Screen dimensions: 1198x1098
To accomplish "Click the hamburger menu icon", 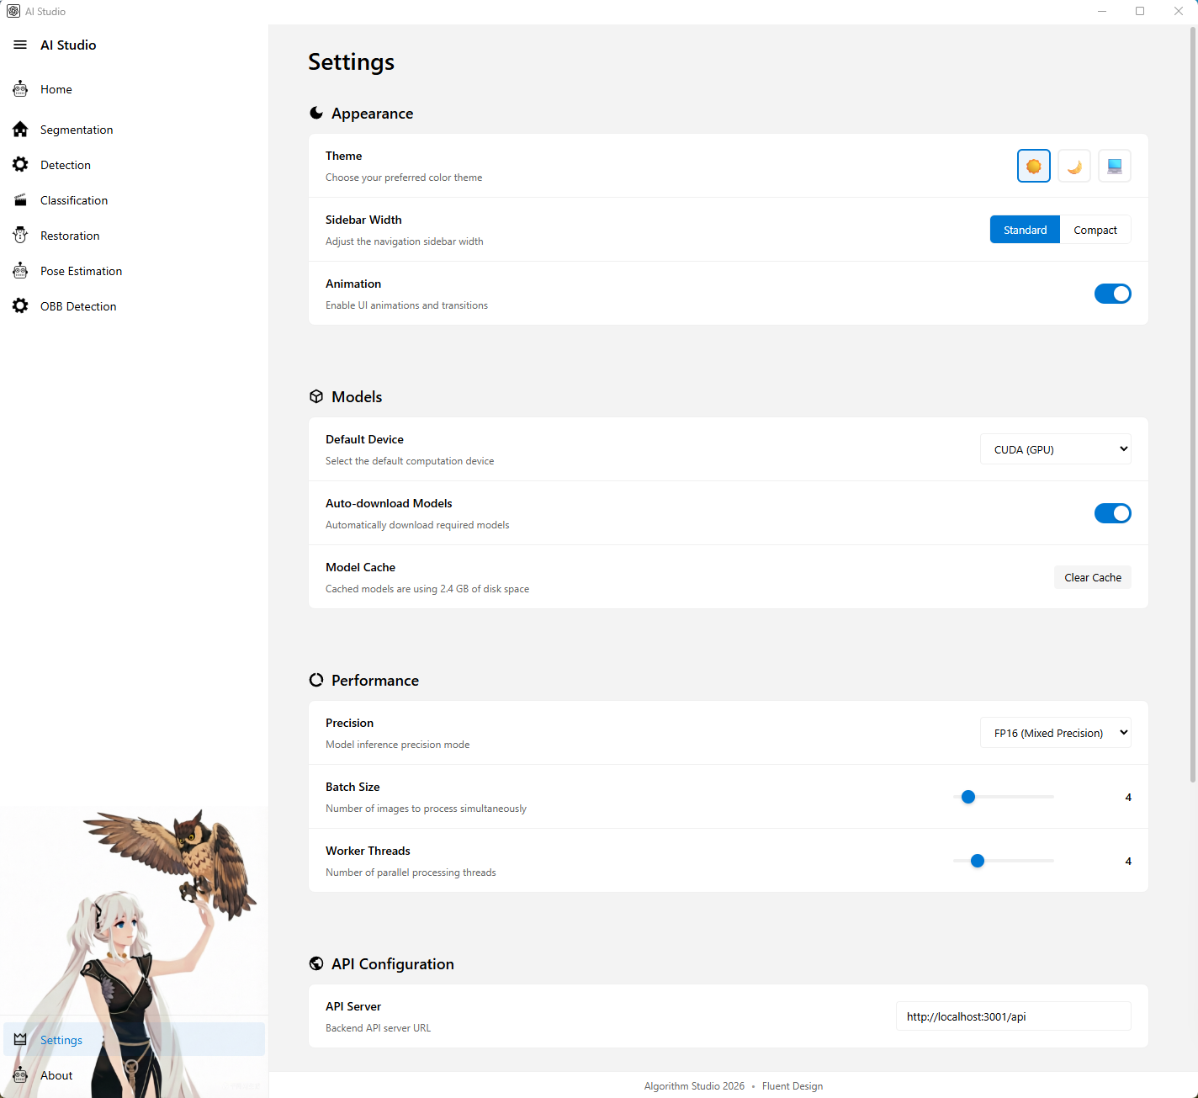I will [20, 45].
